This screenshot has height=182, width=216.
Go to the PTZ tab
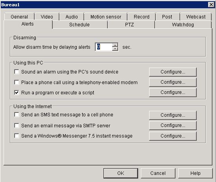[129, 25]
